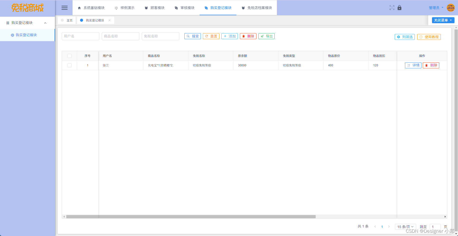Click the scroll-right arrow of the table

click(445, 217)
